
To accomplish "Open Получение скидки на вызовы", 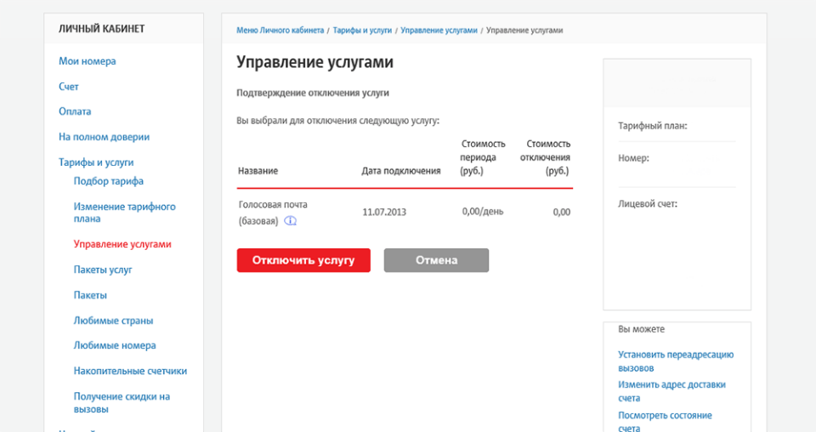I will click(122, 402).
